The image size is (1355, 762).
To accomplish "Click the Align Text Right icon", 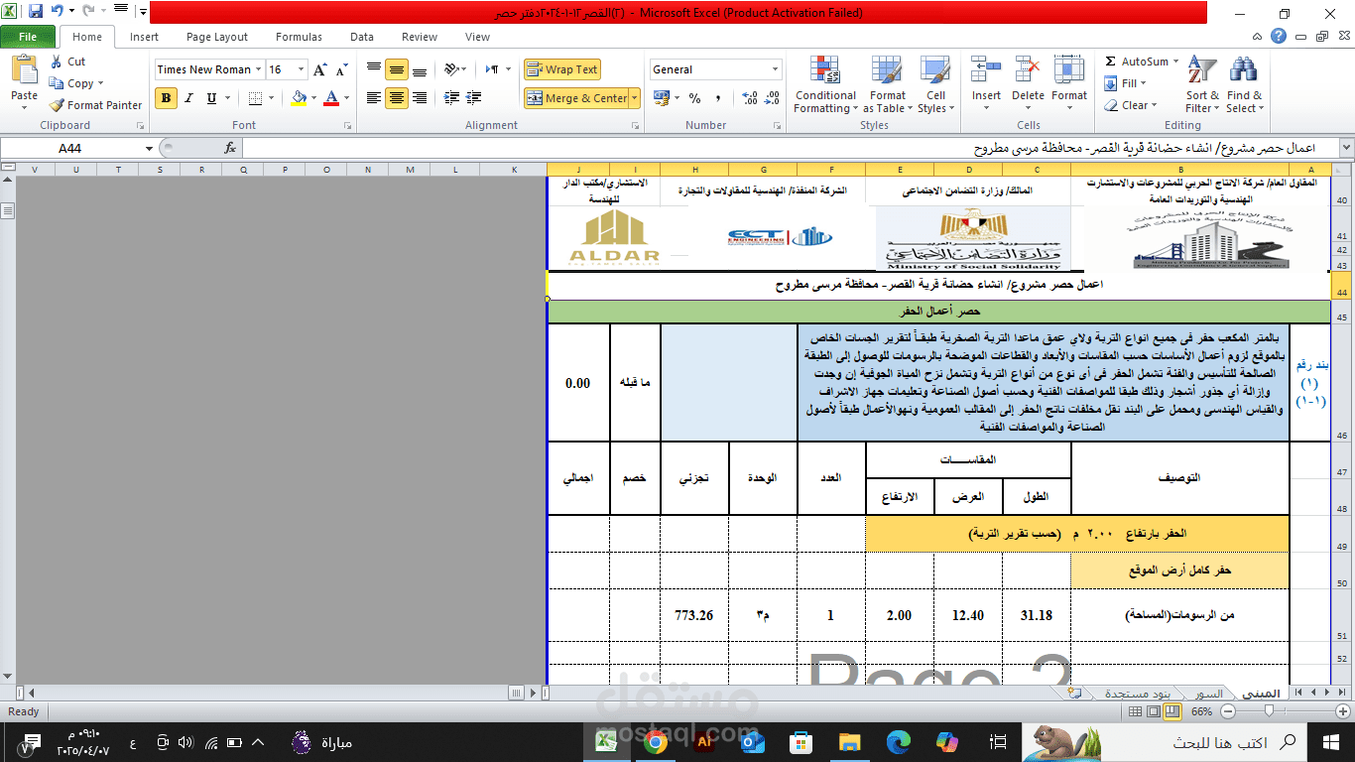I will coord(420,98).
